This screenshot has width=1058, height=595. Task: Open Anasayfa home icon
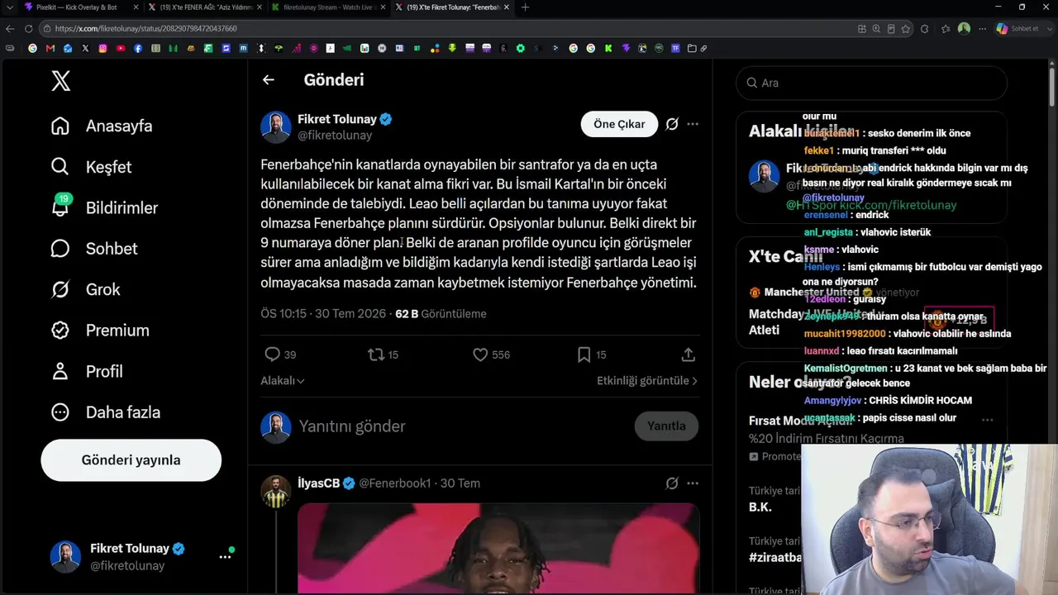60,126
